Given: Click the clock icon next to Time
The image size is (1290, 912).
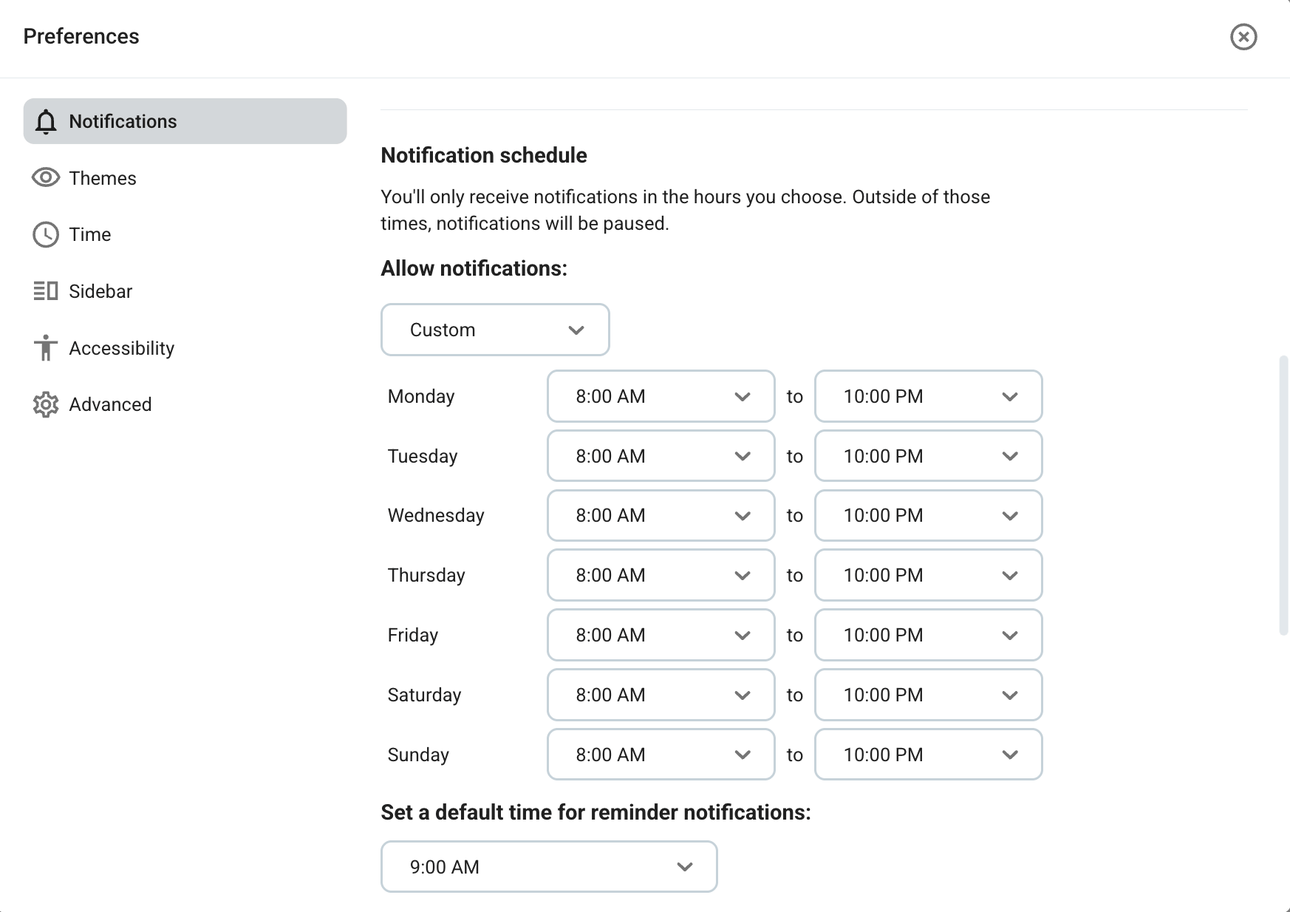Looking at the screenshot, I should point(46,234).
